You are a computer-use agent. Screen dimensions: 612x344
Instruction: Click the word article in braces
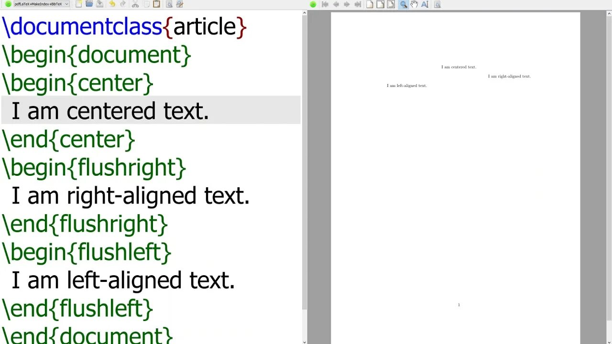pos(205,27)
